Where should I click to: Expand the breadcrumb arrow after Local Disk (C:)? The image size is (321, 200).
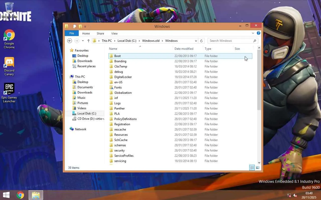(139, 41)
